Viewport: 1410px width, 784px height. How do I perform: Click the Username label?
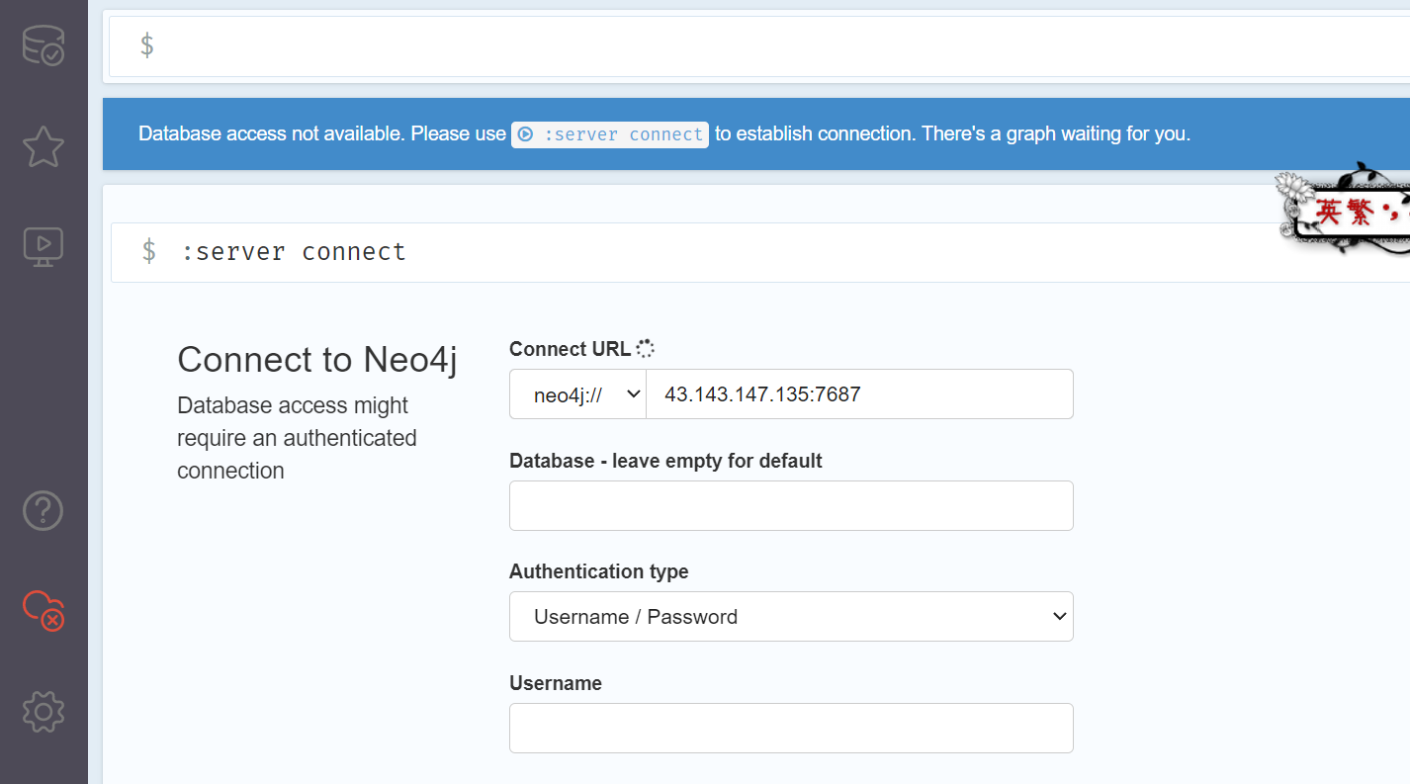[556, 683]
